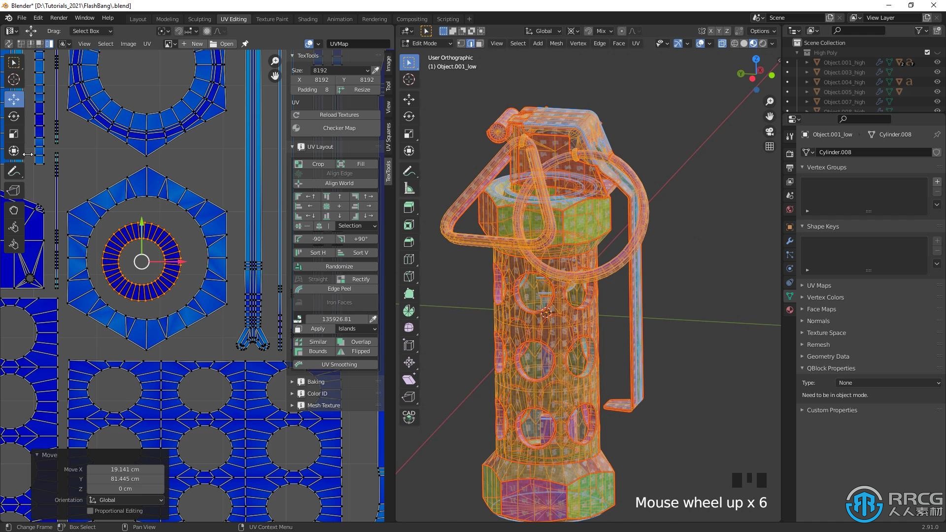Click the Reload Textures icon button
This screenshot has height=532, width=946.
[297, 115]
